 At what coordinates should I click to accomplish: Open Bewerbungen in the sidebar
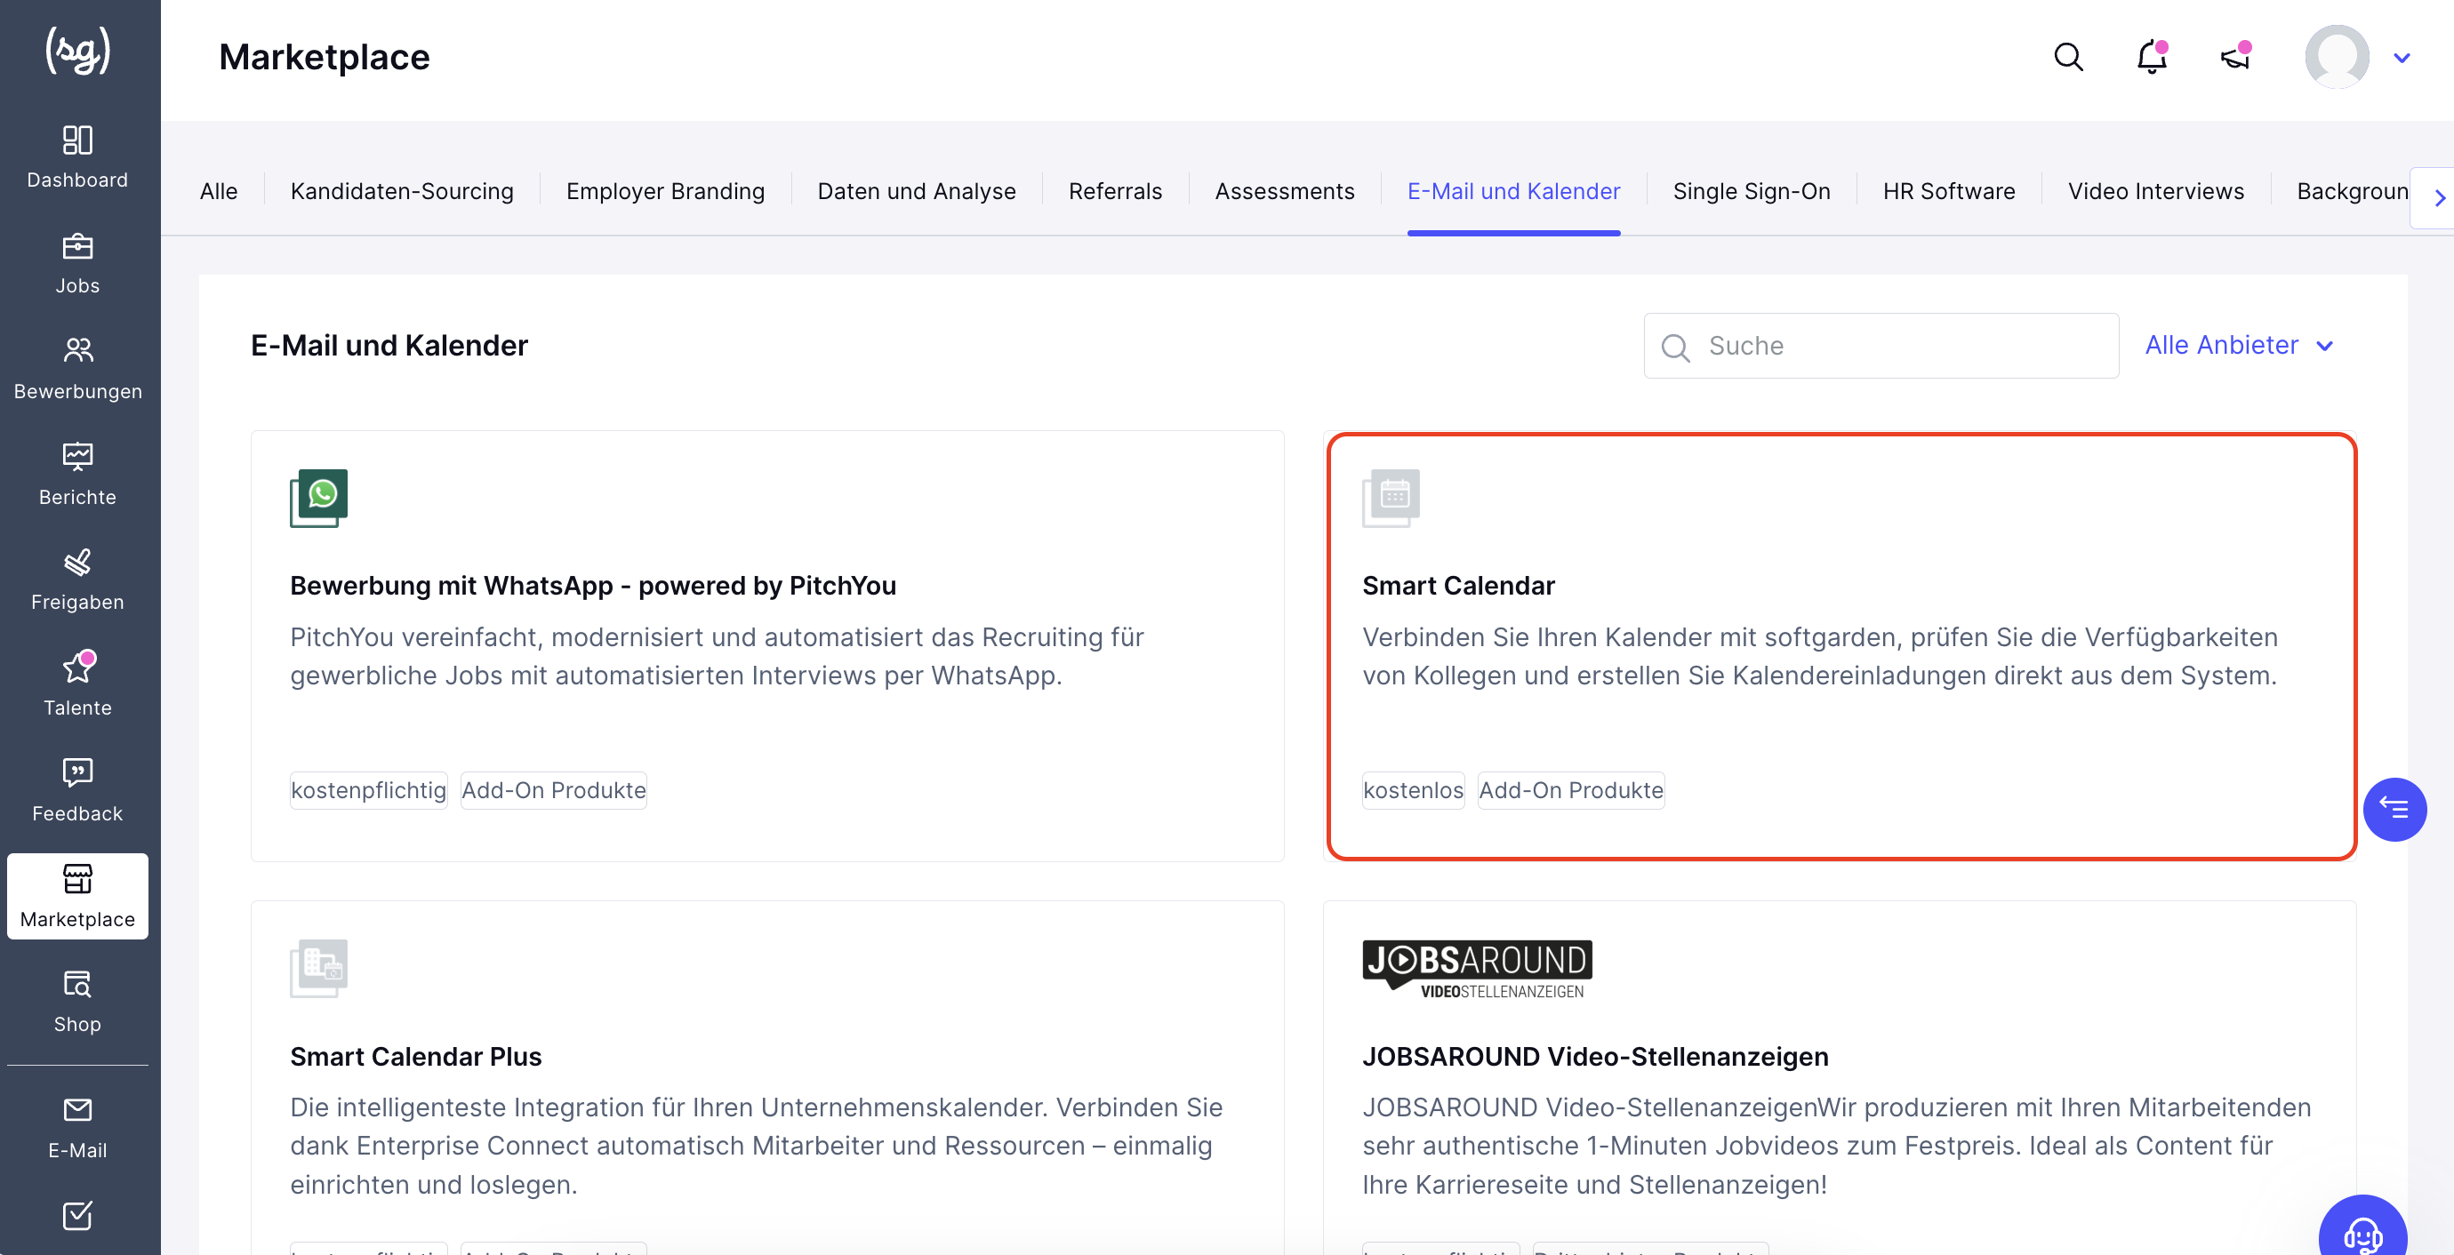[x=77, y=370]
